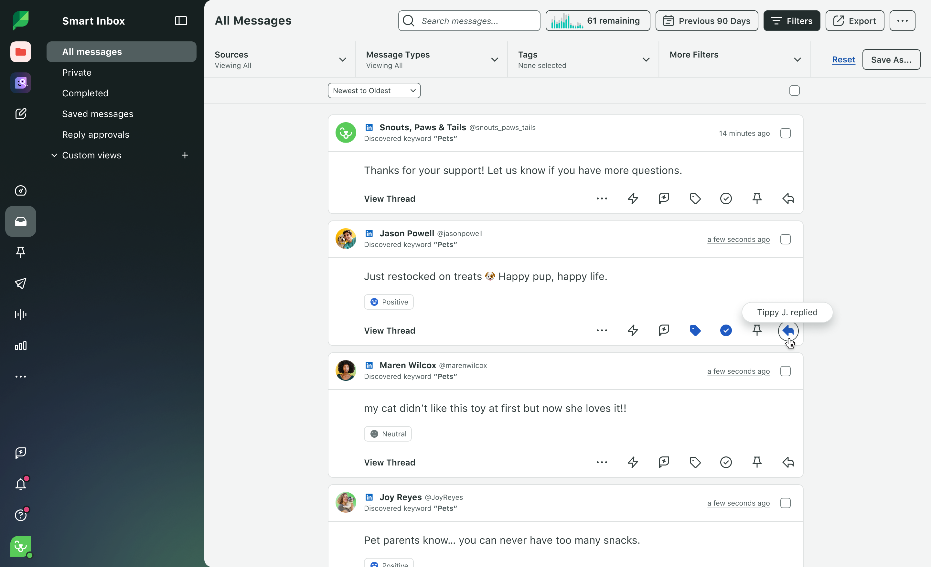Screen dimensions: 931x567
Task: Select the Publishing paper plane icon
Action: (21, 284)
